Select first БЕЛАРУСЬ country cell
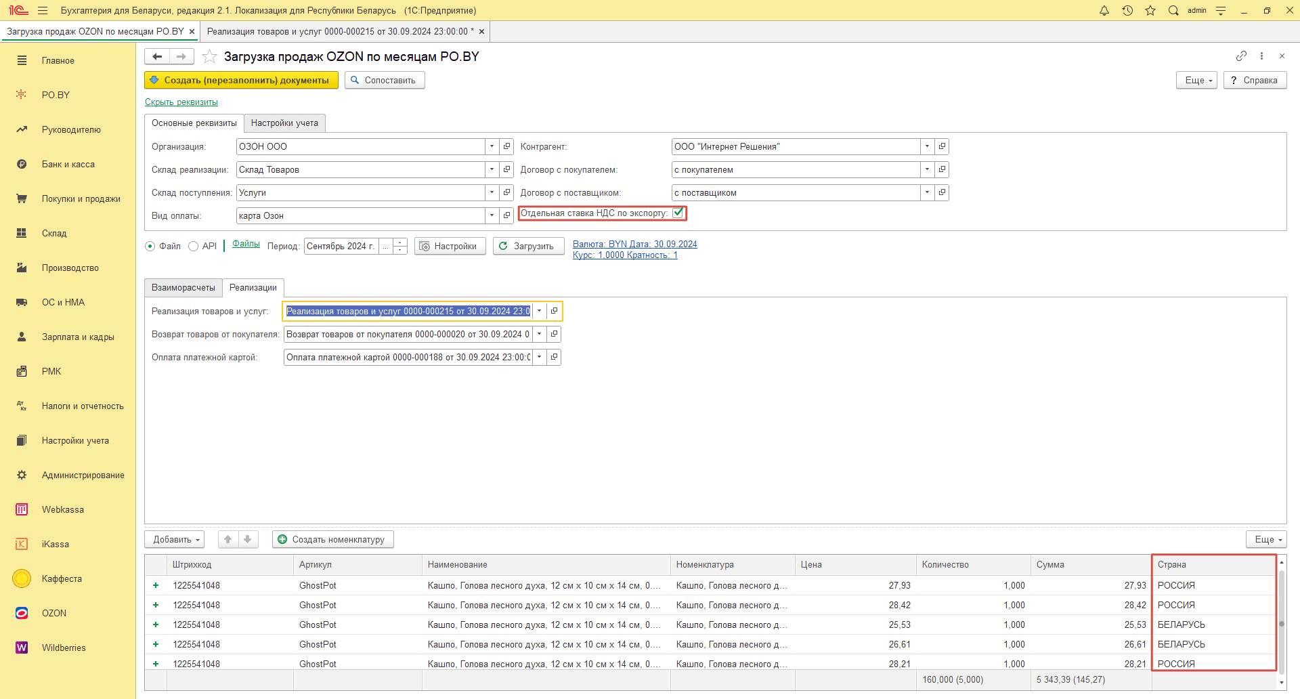The width and height of the screenshot is (1300, 699). coord(1213,624)
